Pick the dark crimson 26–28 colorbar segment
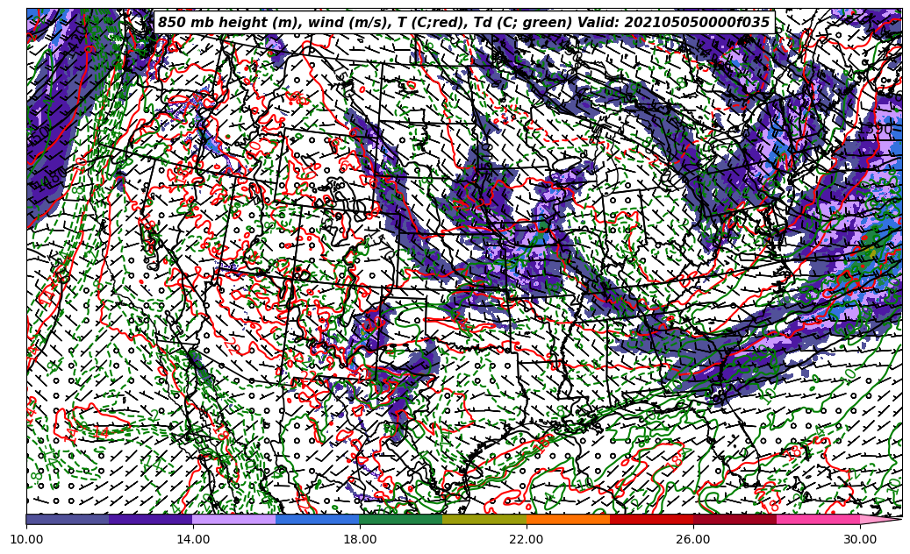 734,519
